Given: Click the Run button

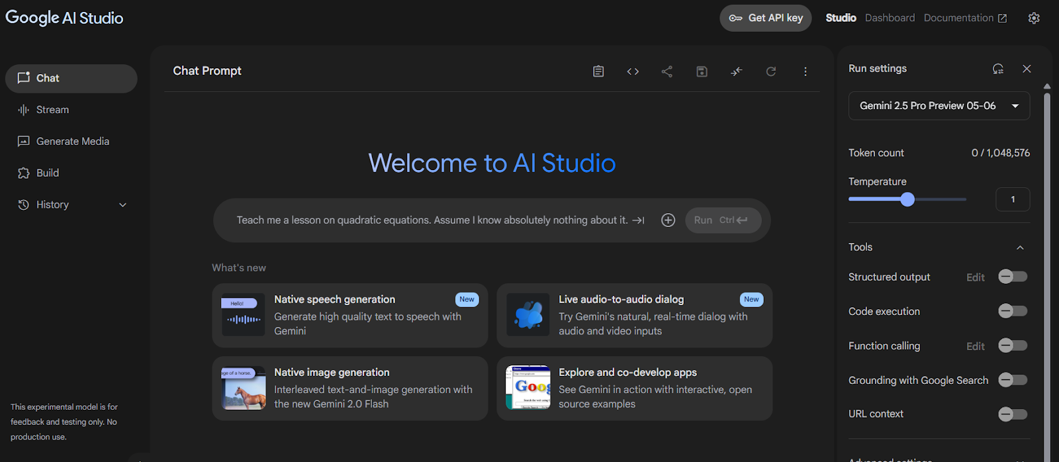Looking at the screenshot, I should coord(723,220).
